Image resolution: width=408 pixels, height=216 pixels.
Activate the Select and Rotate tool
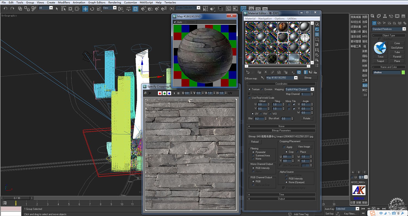(x=92, y=9)
